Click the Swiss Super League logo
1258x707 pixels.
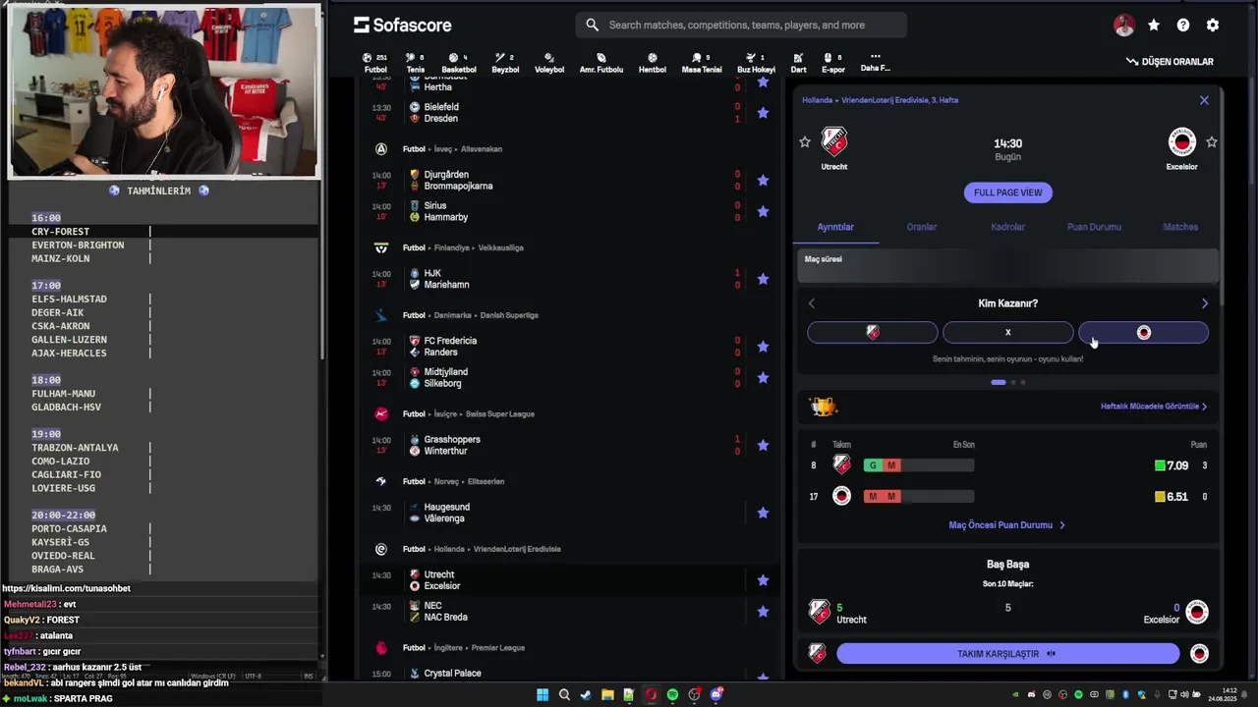coord(381,414)
